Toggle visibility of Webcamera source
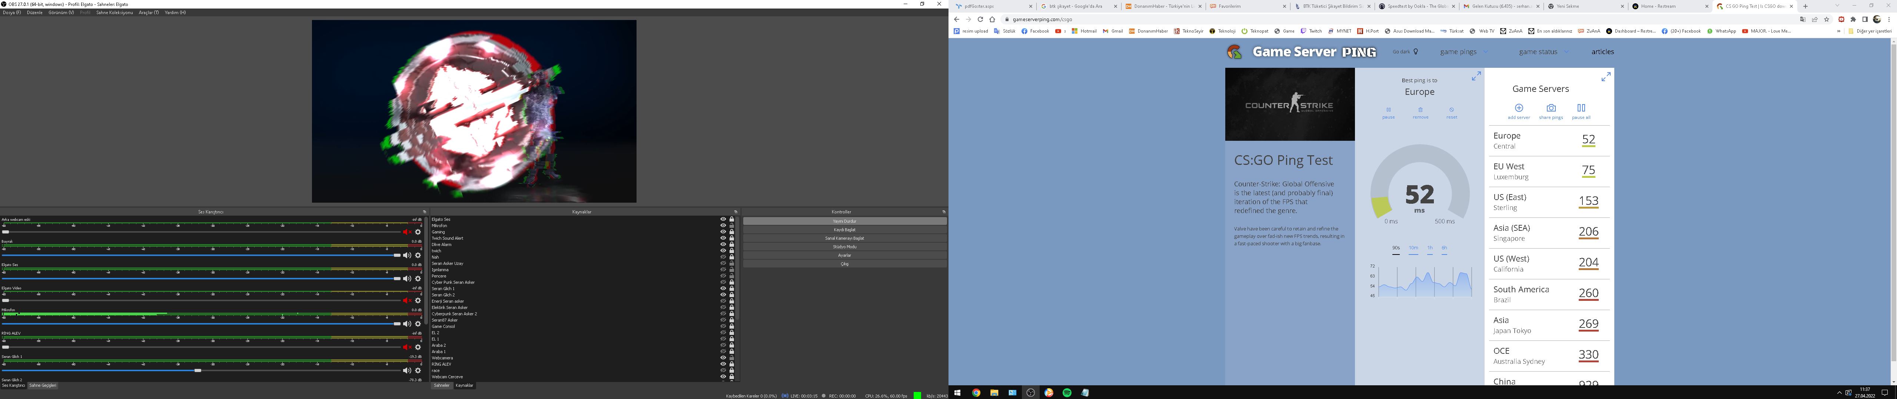The height and width of the screenshot is (399, 1897). 723,358
